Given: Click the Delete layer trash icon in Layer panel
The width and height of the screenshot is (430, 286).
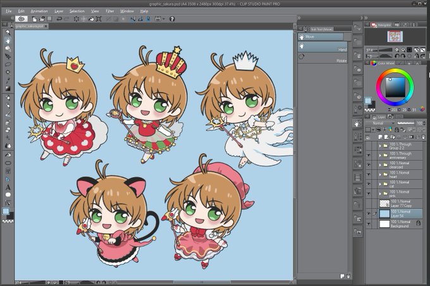Looking at the screenshot, I should click(424, 137).
